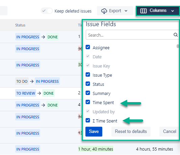This screenshot has height=155, width=180.
Task: Click the Summary field label
Action: coord(101,93)
